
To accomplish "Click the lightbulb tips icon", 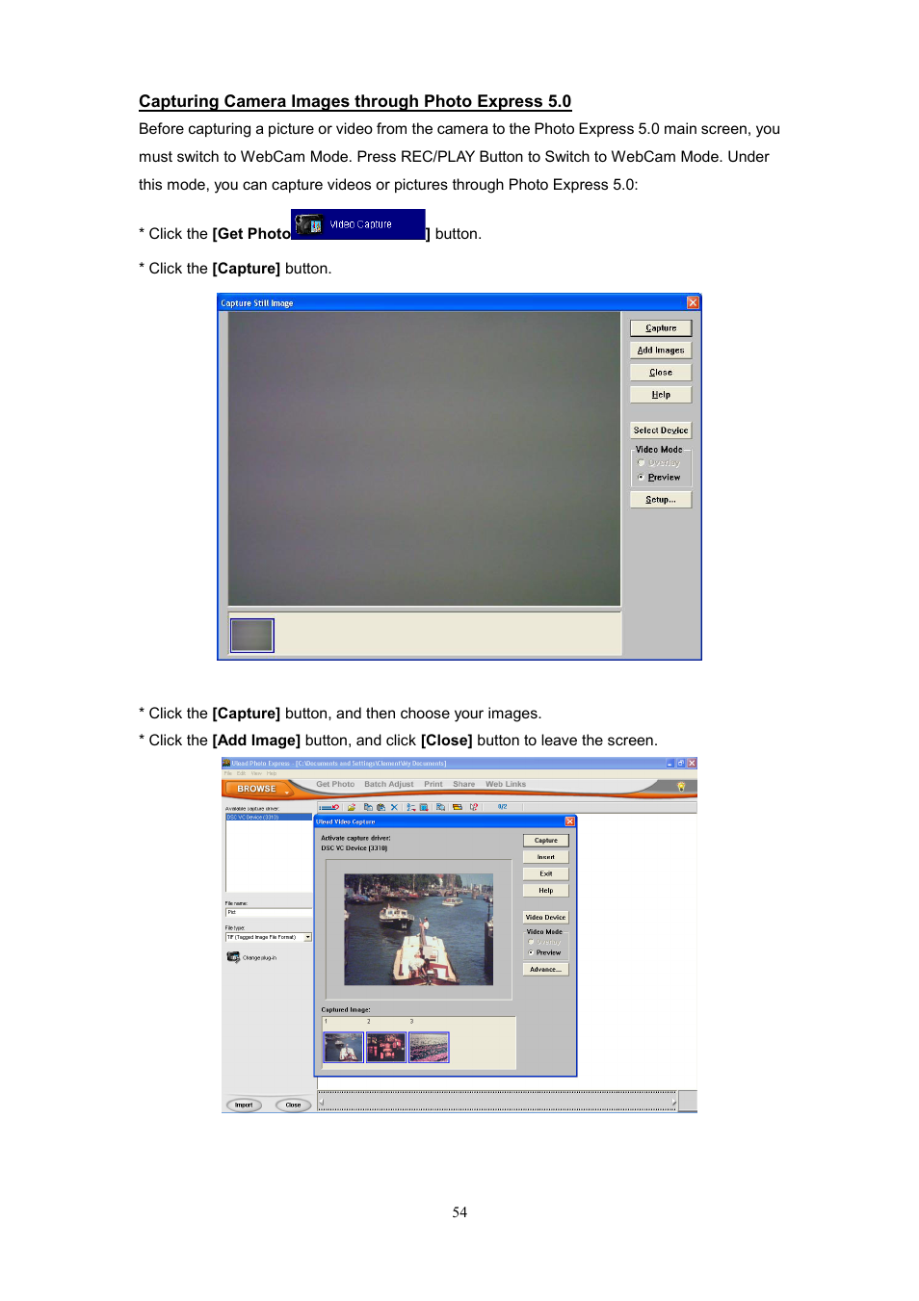I will [x=681, y=786].
